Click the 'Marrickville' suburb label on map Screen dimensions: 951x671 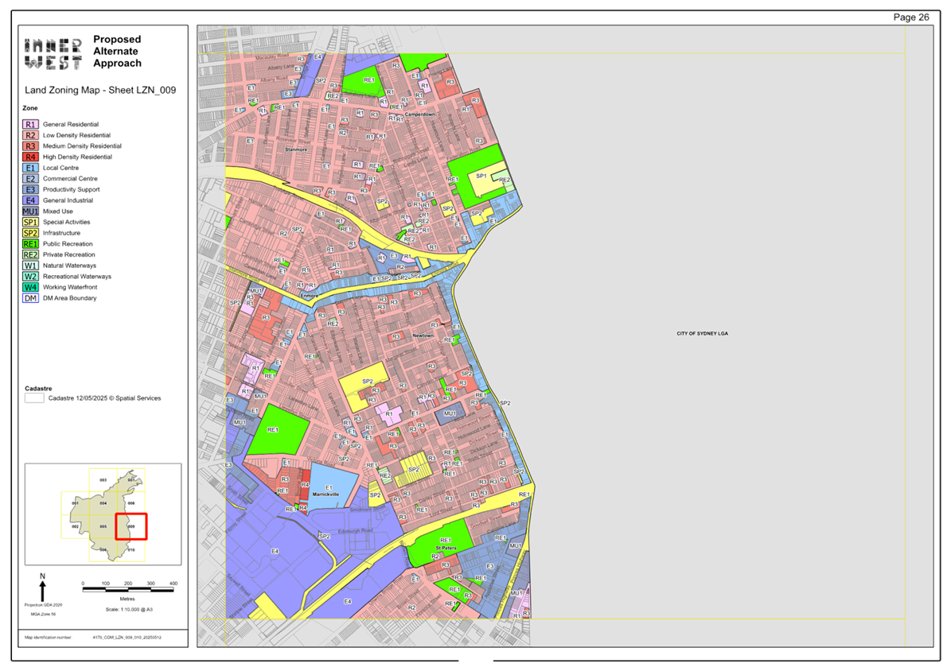point(325,495)
